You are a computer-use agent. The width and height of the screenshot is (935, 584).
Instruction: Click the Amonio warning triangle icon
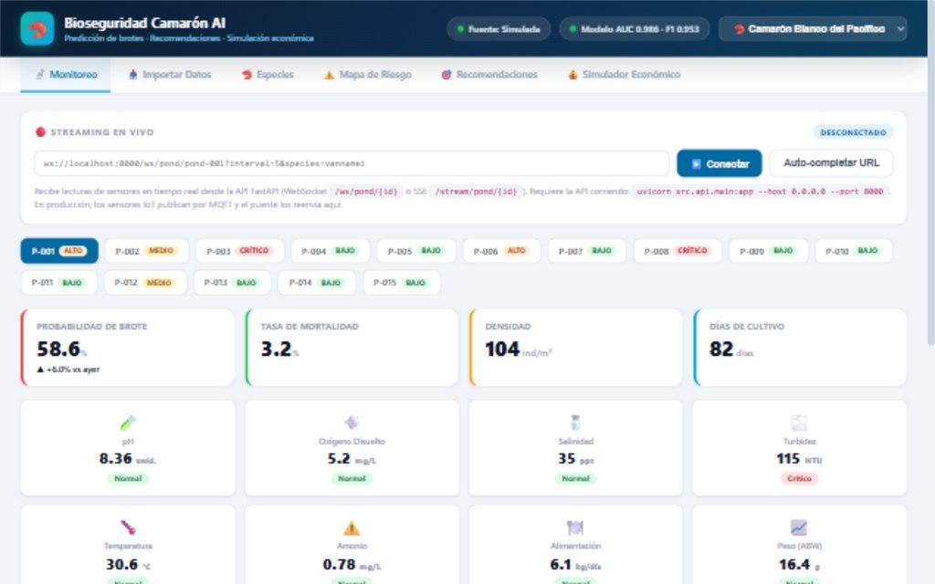tap(352, 527)
